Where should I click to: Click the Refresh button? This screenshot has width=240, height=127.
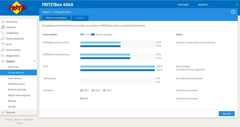pyautogui.click(x=227, y=114)
